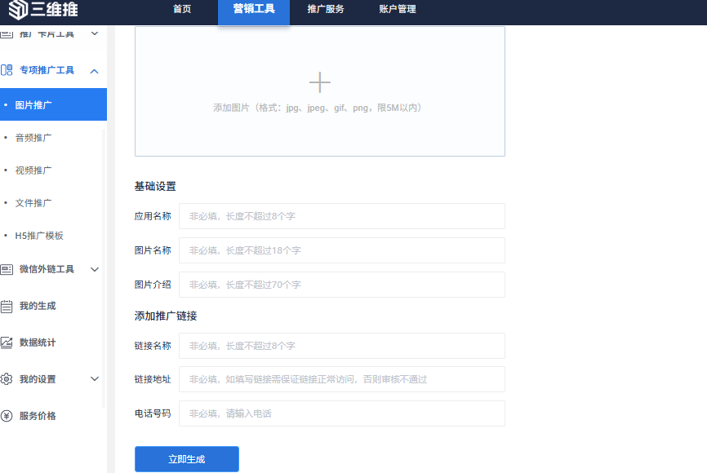Open H5推广模板 in the sidebar

[39, 236]
